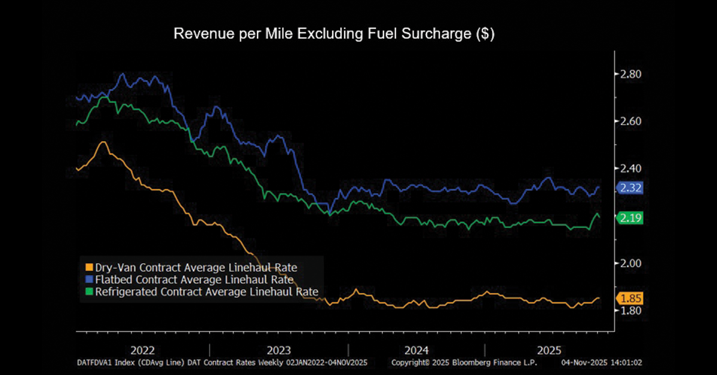Select the Flatbed Contract Average Linehaul Rate label
Viewport: 717px width, 375px height.
click(194, 279)
